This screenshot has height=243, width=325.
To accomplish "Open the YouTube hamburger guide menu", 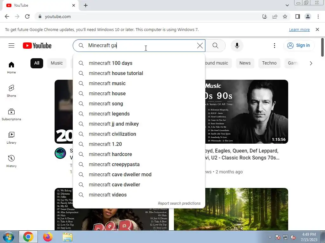I will (x=11, y=46).
